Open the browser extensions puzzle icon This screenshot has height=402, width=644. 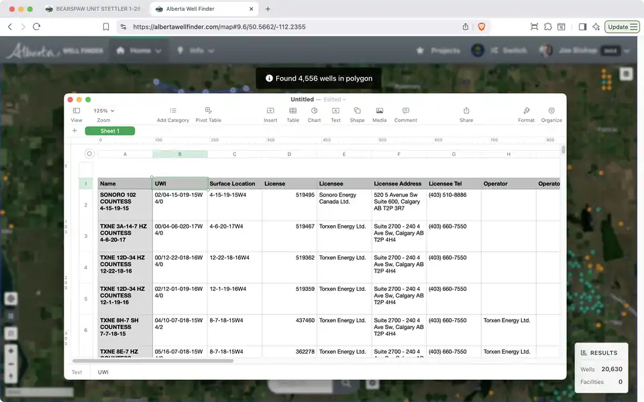[548, 27]
